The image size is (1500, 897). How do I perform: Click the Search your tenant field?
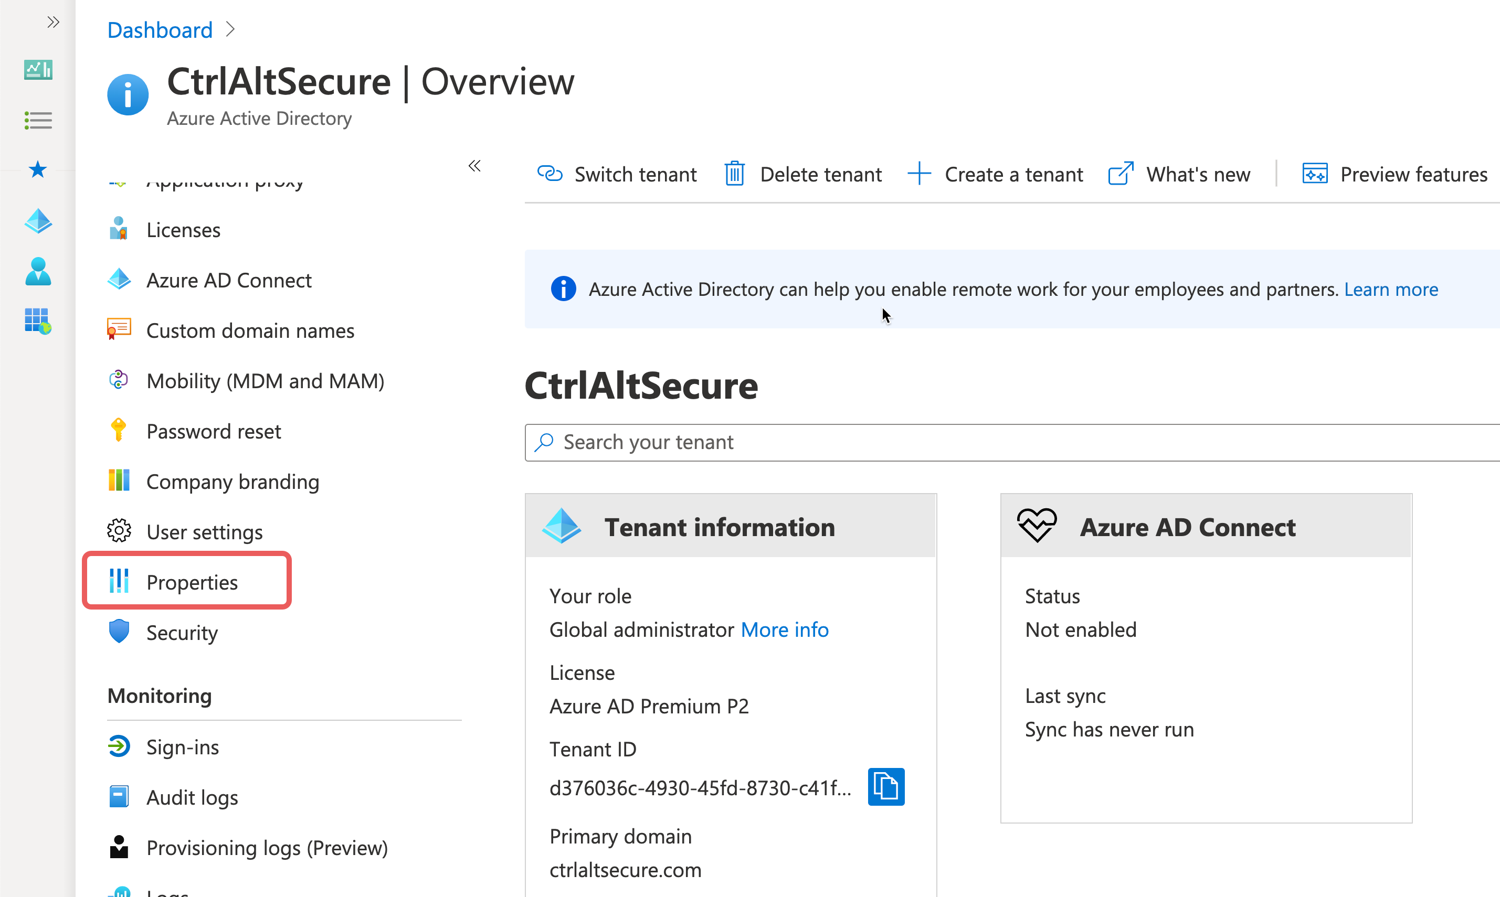[967, 442]
